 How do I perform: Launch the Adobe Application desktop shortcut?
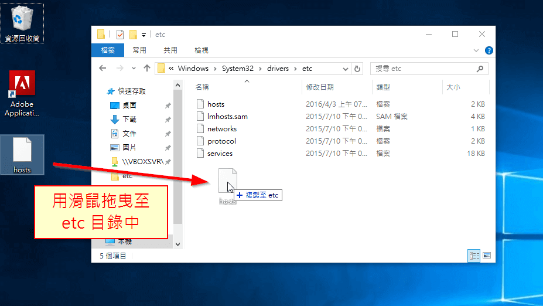pyautogui.click(x=22, y=94)
